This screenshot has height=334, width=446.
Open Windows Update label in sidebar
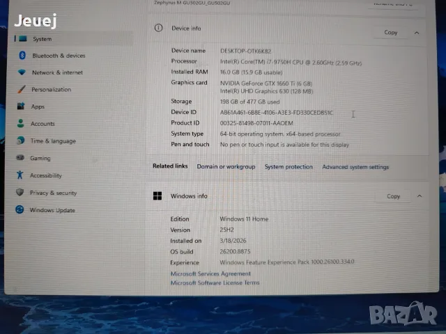tap(52, 210)
